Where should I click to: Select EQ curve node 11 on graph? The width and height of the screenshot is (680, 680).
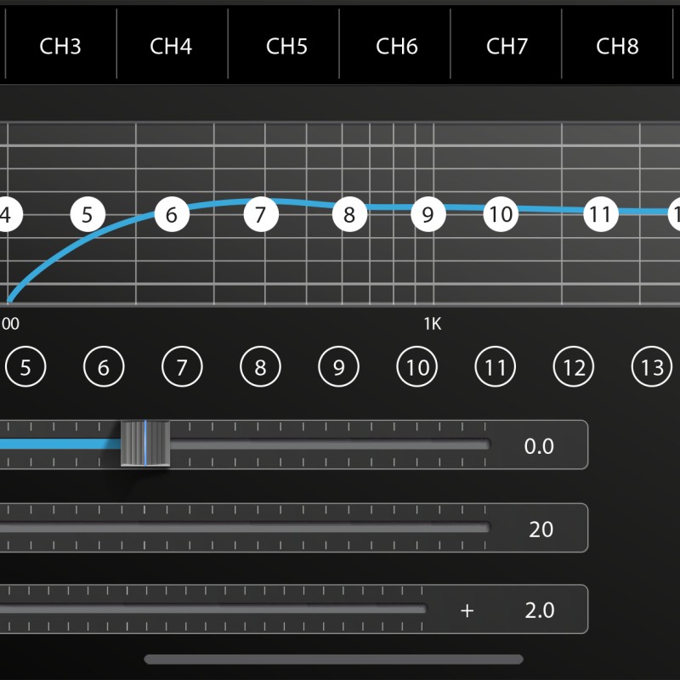coord(601,215)
